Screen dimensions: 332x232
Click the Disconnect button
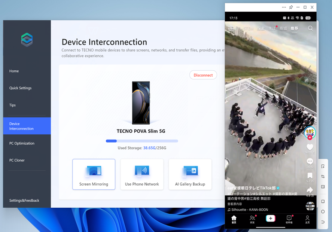pyautogui.click(x=203, y=75)
